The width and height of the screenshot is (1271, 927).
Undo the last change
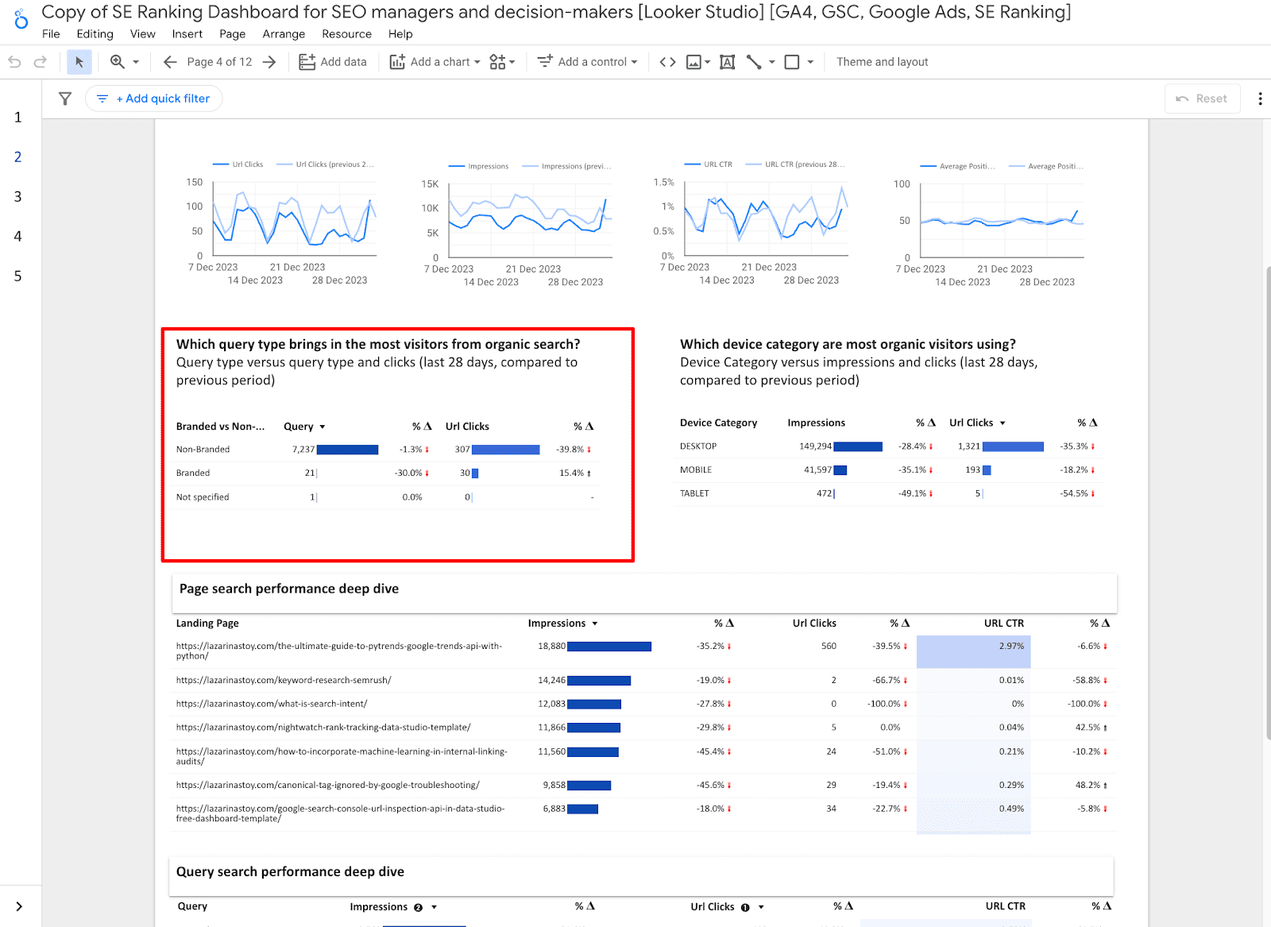click(14, 61)
